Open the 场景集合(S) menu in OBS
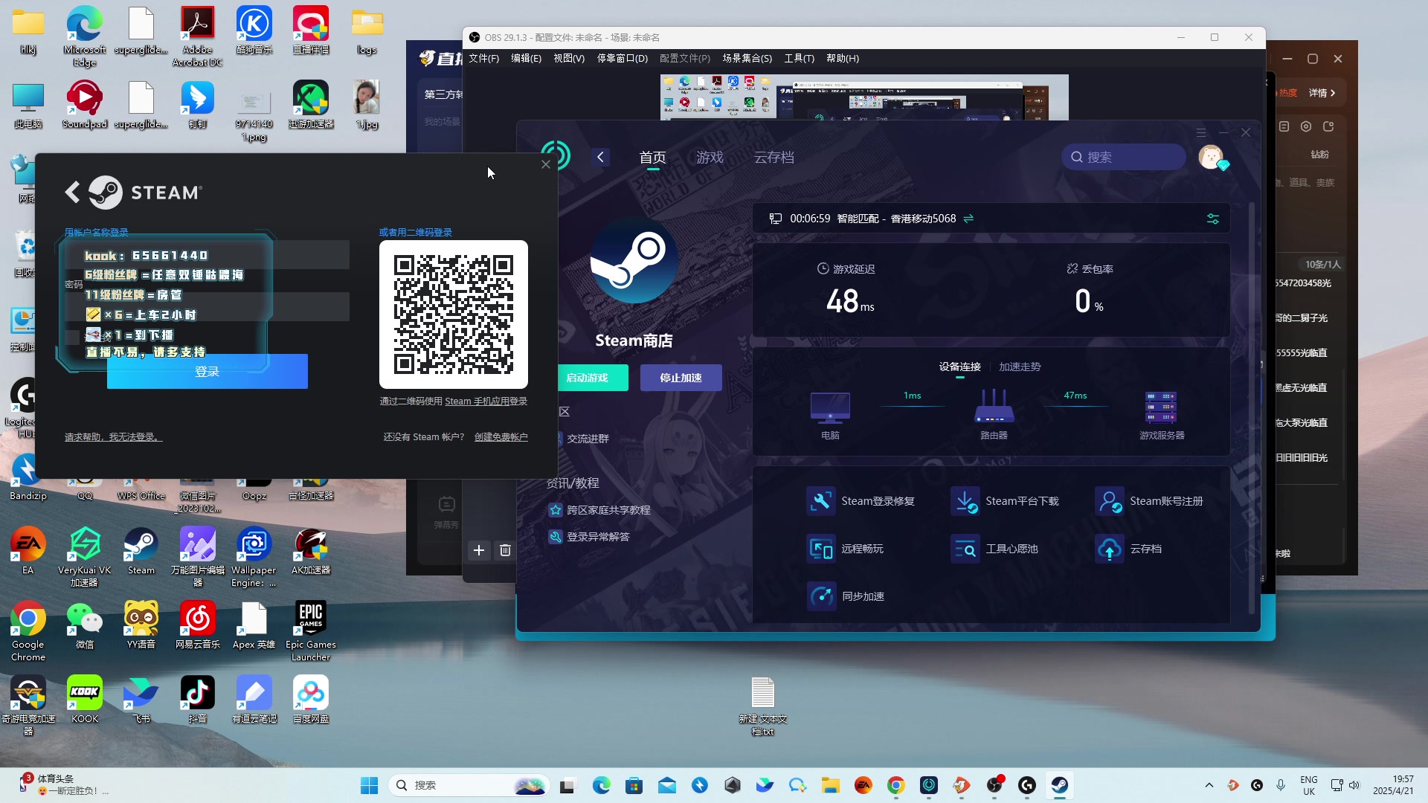Screen dimensions: 1428x803 (x=747, y=58)
